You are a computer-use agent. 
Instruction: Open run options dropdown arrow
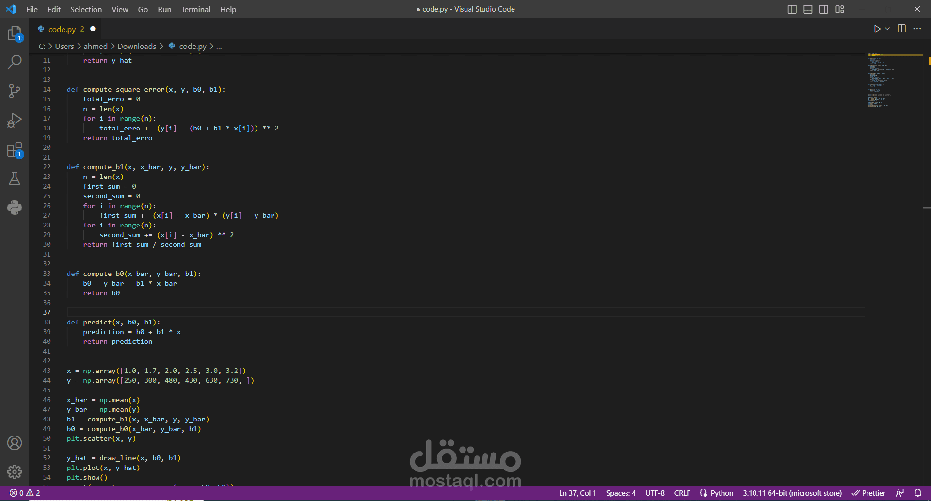887,29
